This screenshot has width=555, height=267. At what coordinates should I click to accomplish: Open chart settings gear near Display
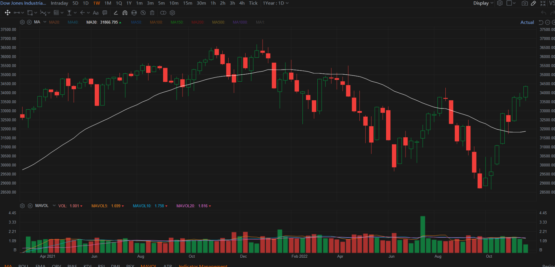(x=500, y=3)
